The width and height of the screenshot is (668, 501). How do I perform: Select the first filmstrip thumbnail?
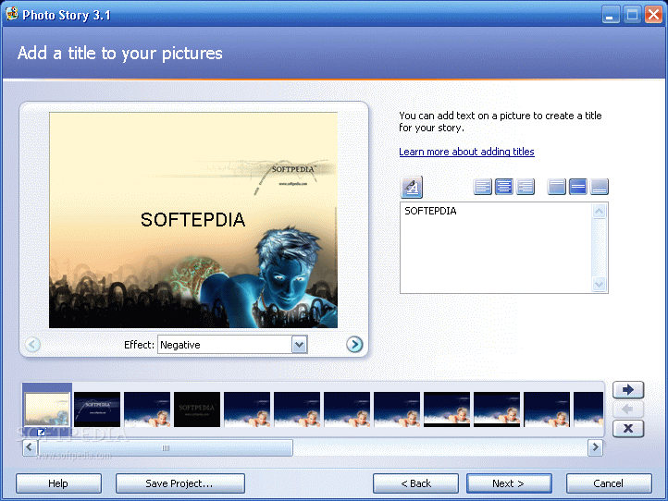click(47, 409)
